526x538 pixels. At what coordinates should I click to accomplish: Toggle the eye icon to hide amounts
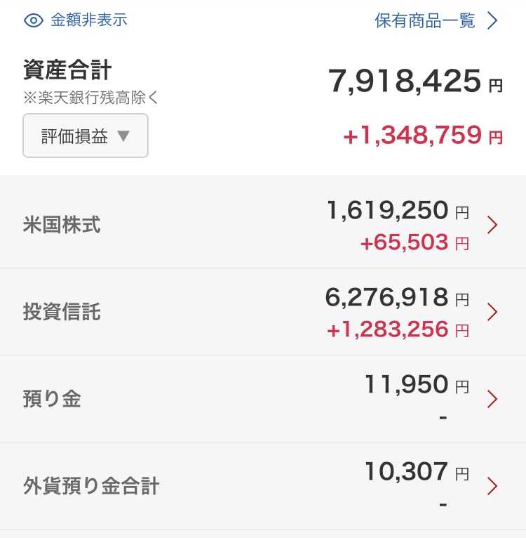33,20
